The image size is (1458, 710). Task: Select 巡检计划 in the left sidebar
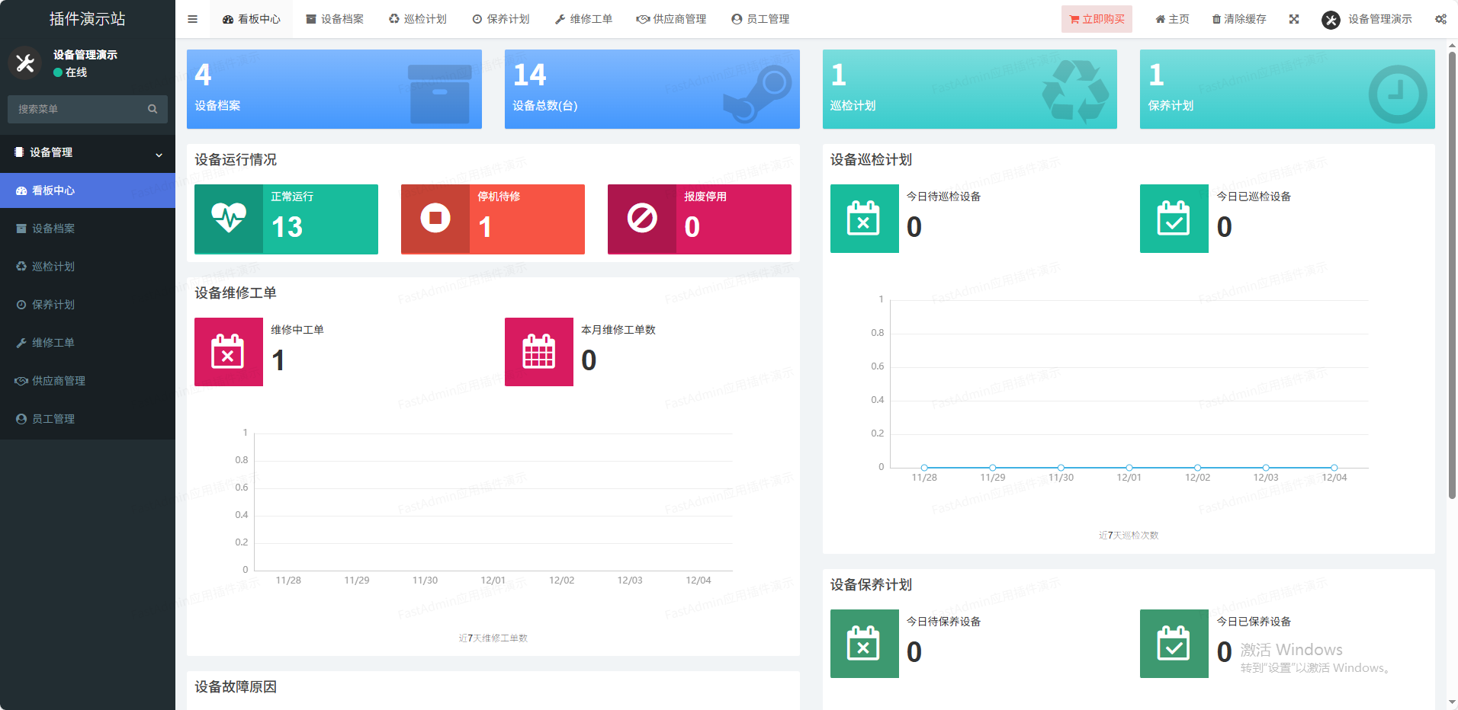click(x=53, y=267)
